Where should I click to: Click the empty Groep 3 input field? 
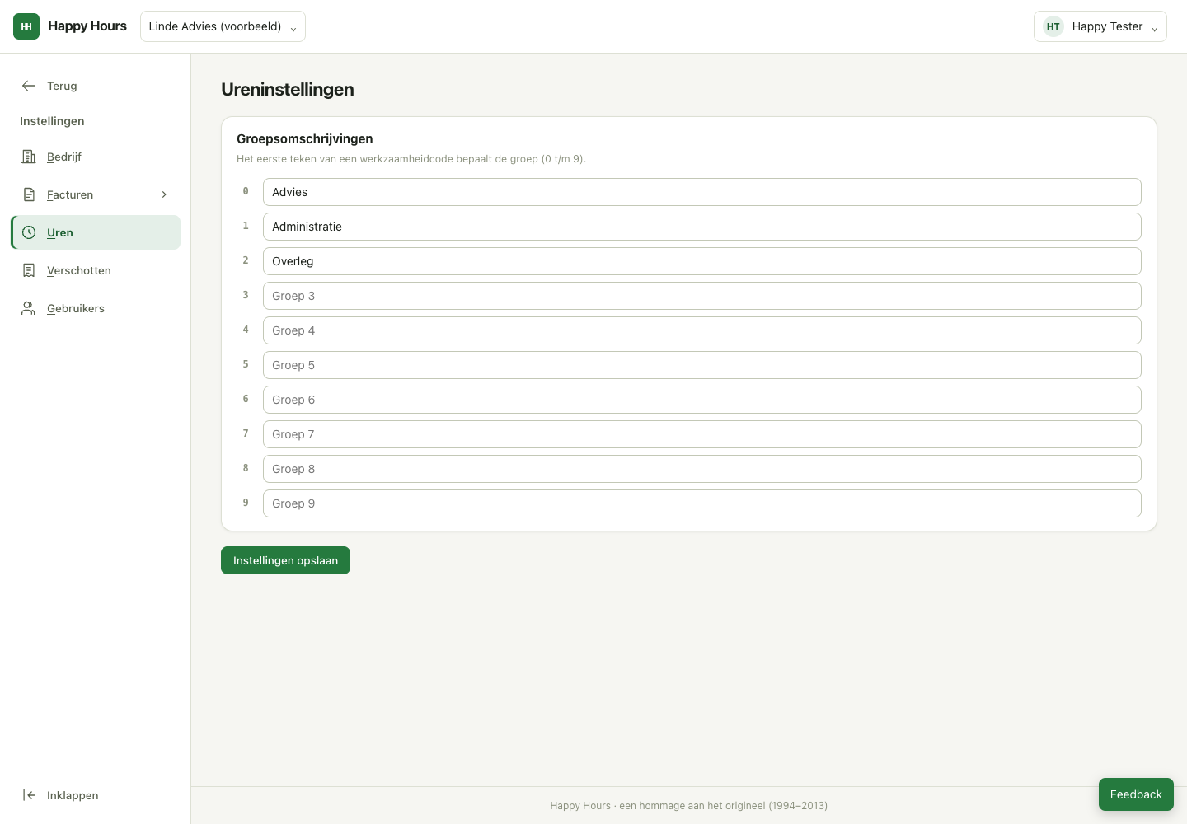pyautogui.click(x=702, y=296)
